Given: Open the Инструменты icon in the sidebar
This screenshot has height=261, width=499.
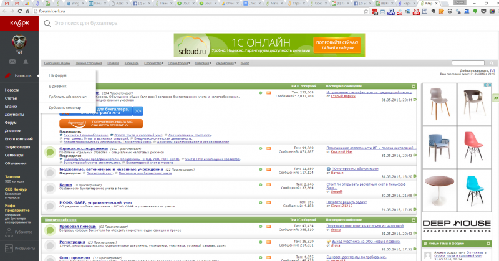Looking at the screenshot, I should click(x=9, y=248).
